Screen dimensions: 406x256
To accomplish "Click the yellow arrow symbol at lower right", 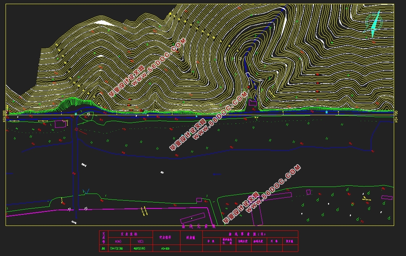I will coord(366,199).
